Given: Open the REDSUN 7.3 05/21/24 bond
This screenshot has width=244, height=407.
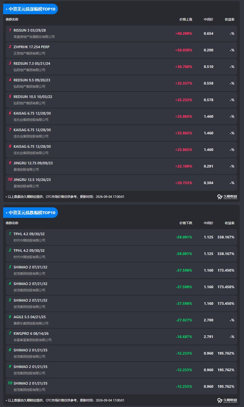Looking at the screenshot, I should pos(32,63).
